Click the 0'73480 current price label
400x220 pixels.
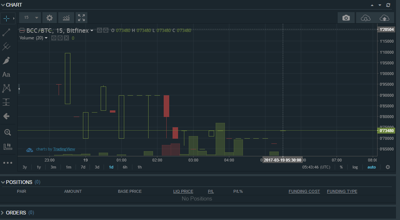tap(387, 131)
